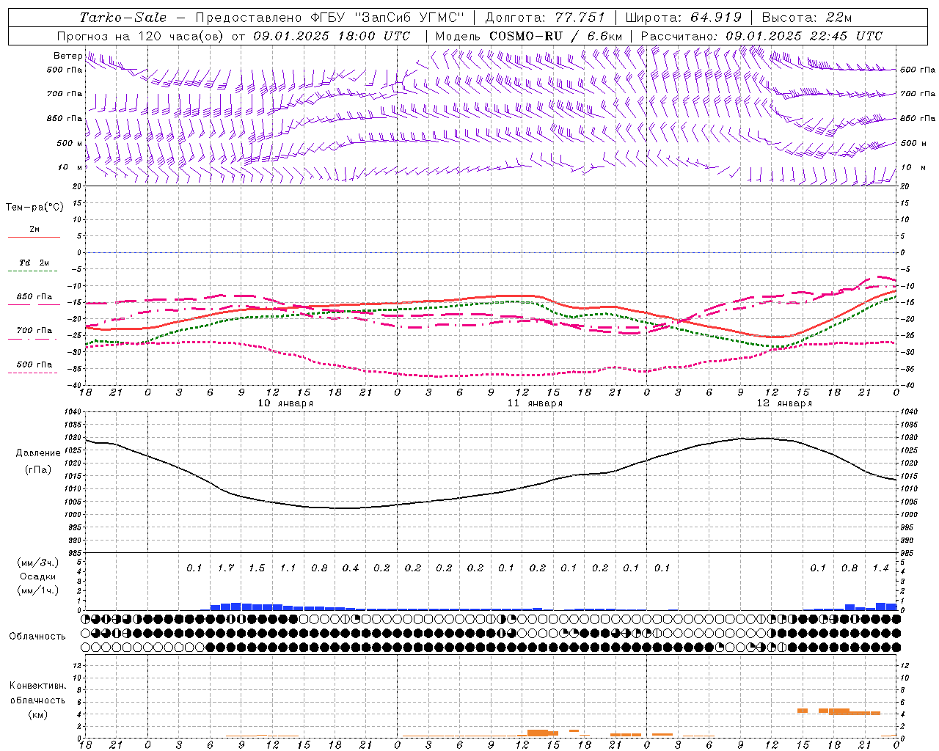Click the forecast line "Прогноз на 120 часа(ов)"
Screen dimensions: 939x751
coord(140,36)
